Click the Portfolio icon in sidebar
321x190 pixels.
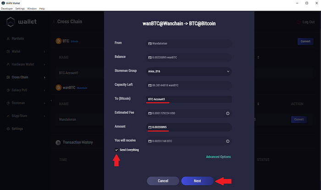coord(8,38)
